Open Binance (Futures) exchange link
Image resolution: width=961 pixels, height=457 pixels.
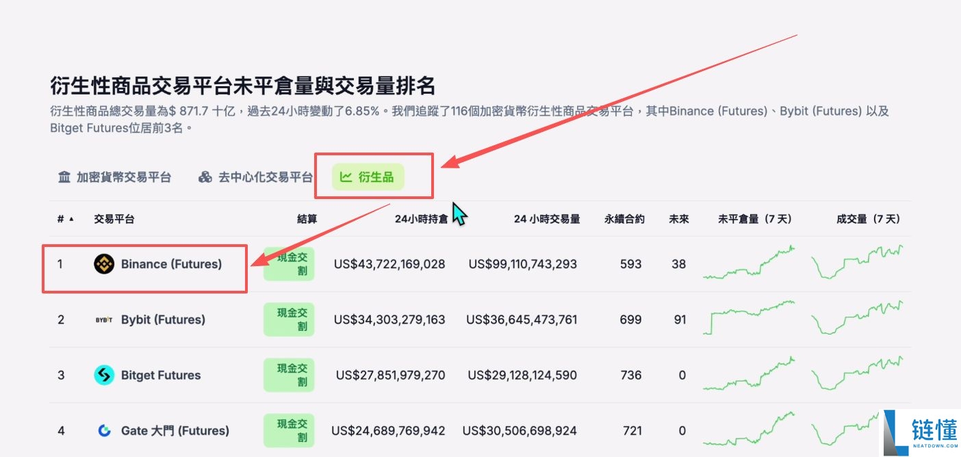[x=171, y=264]
